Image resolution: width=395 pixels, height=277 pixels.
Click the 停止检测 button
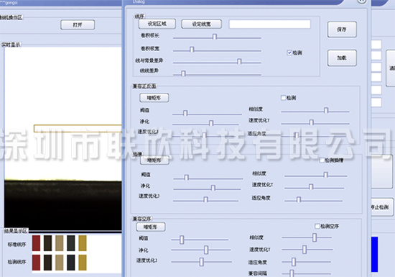(x=381, y=207)
